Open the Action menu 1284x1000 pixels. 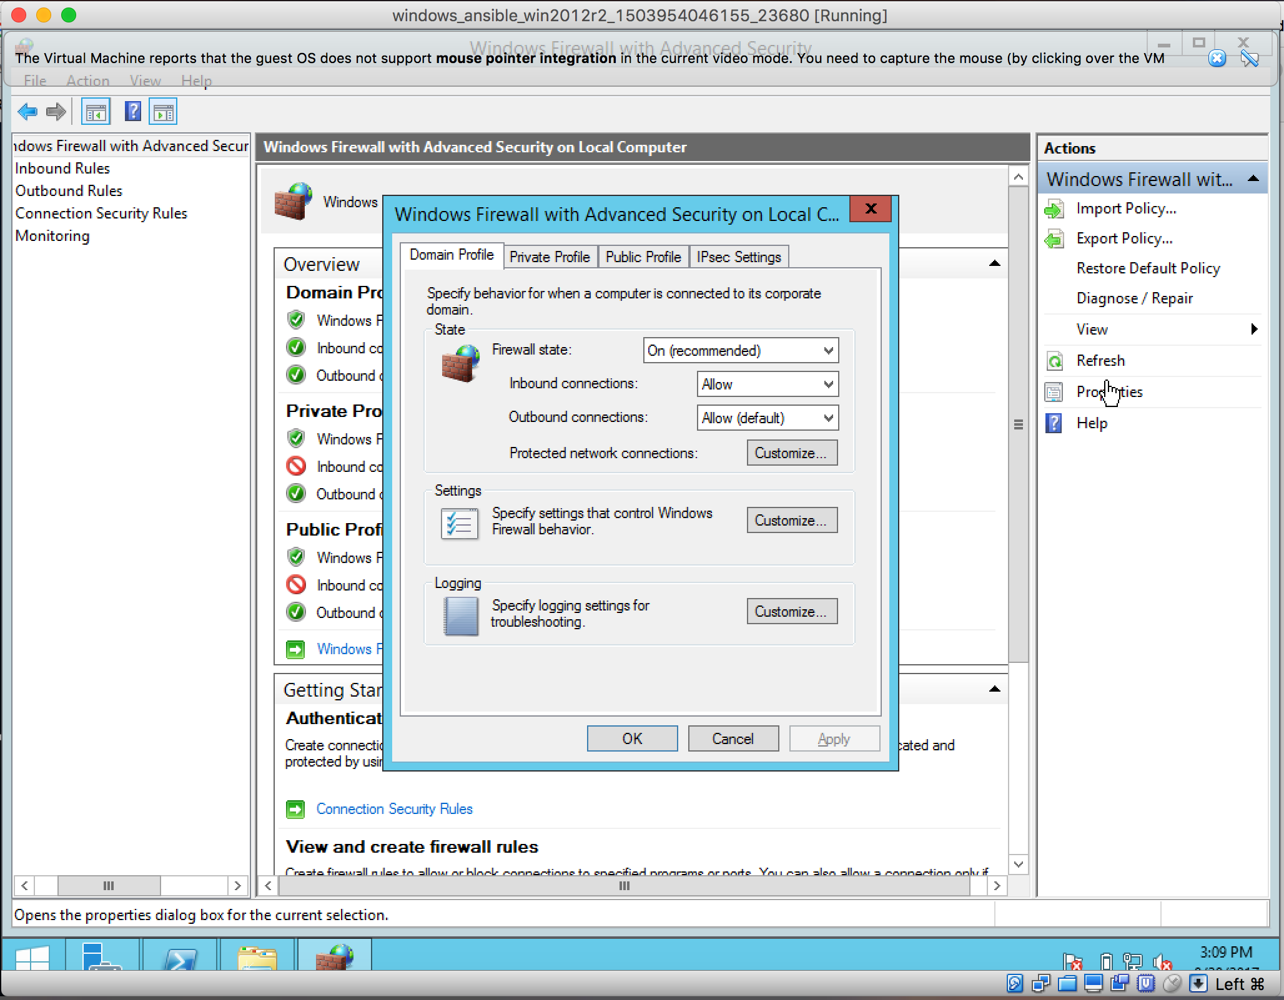point(88,81)
